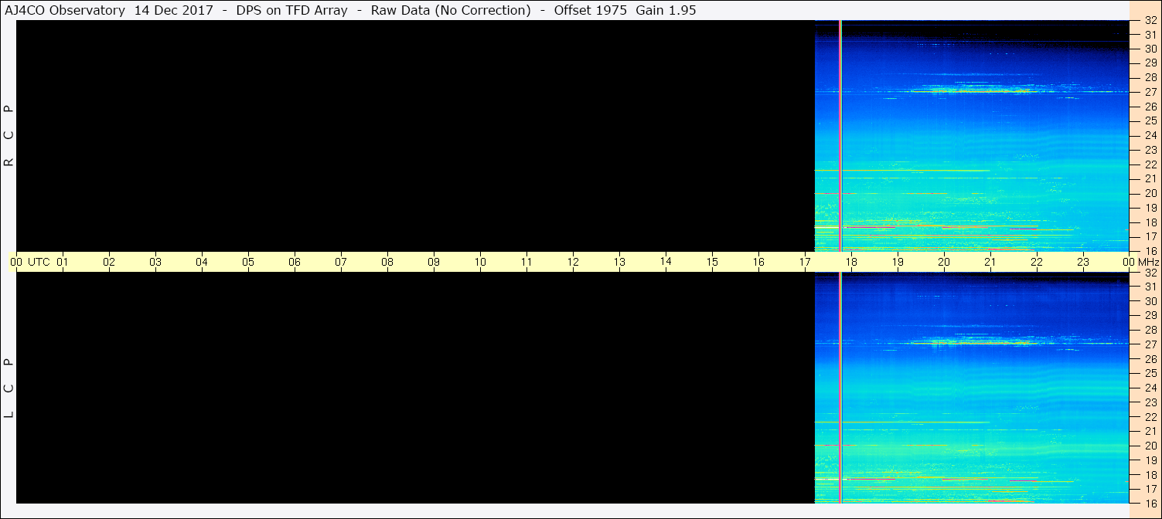Screen dimensions: 1162x519
Task: Click the 25 MHz label of LCP panel
Action: pyautogui.click(x=1151, y=374)
